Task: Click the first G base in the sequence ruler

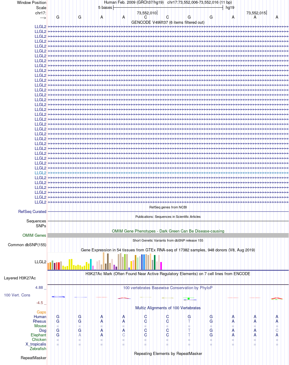Action: point(58,17)
